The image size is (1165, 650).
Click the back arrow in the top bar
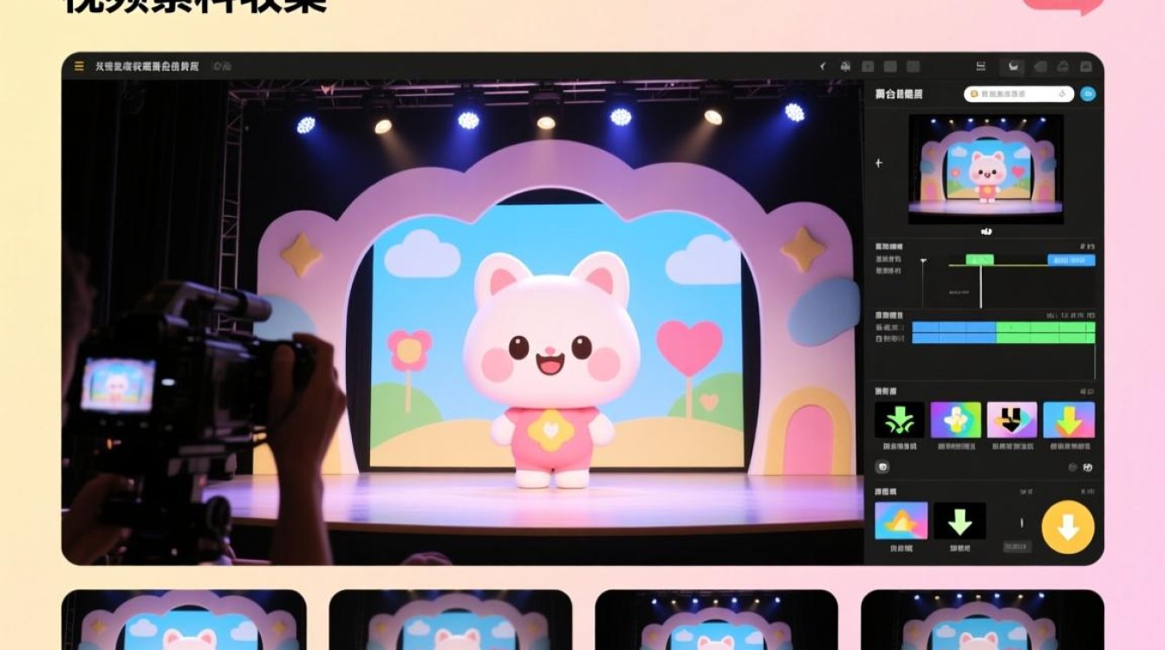pyautogui.click(x=822, y=67)
